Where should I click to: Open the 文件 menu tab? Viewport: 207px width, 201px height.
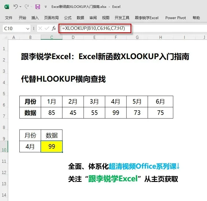9,18
